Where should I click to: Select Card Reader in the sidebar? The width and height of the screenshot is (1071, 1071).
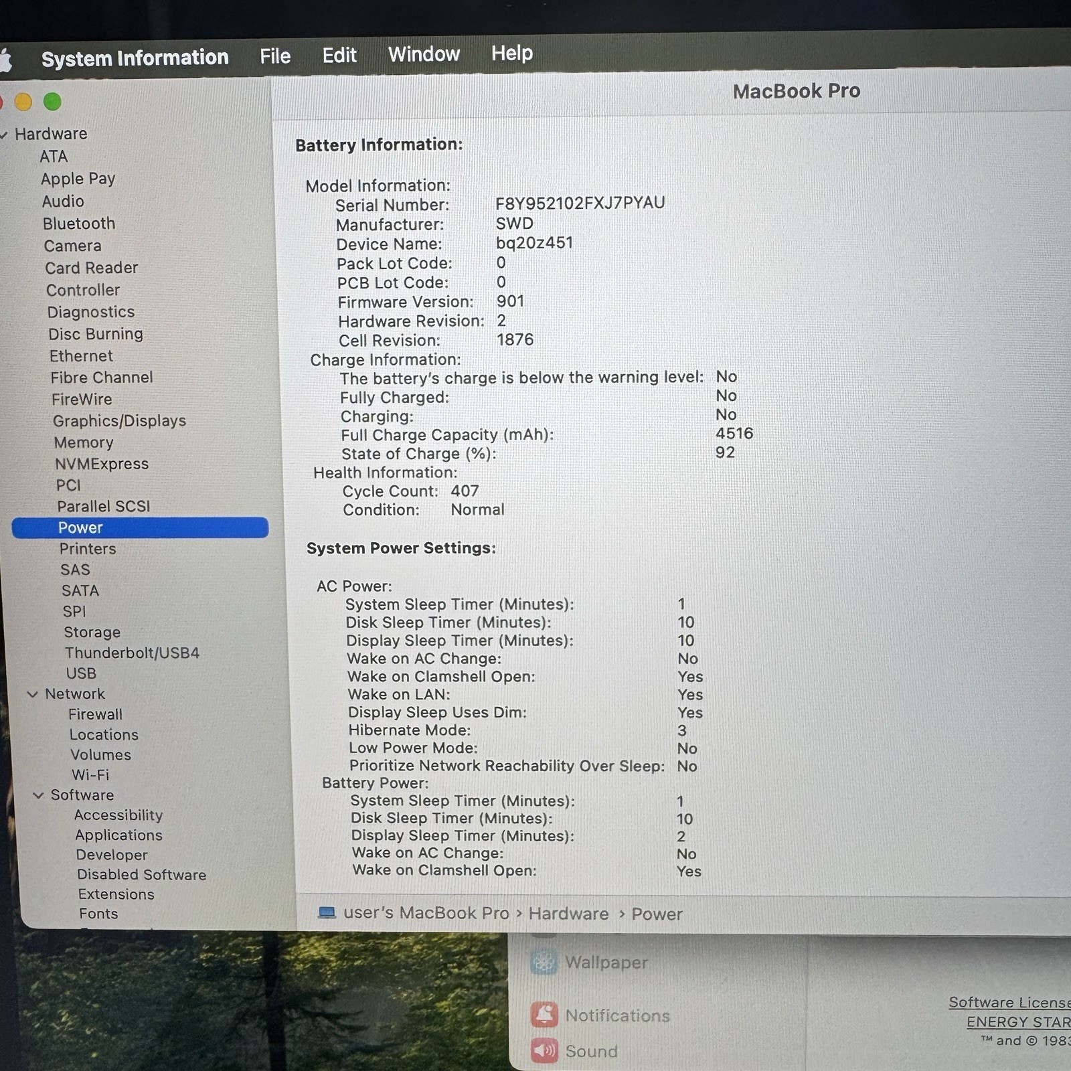pos(92,268)
